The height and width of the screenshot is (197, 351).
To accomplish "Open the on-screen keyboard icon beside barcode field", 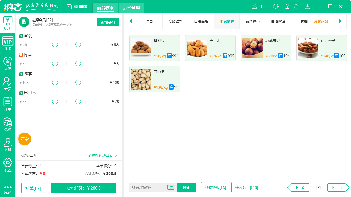I will click(x=170, y=188).
